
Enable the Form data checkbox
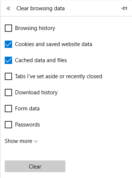(x=8, y=109)
